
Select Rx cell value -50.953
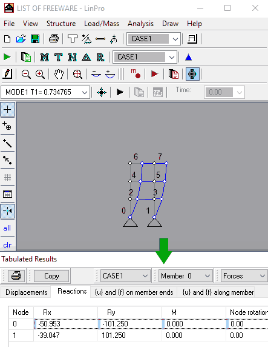point(65,324)
